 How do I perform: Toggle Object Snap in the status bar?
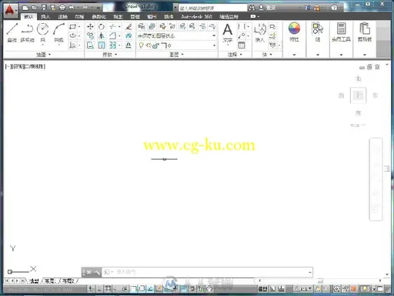pos(133,289)
